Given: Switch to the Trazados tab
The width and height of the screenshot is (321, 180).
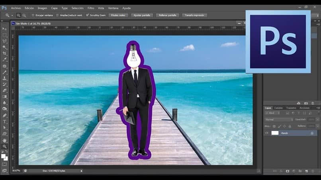Looking at the screenshot, I should pyautogui.click(x=291, y=108).
